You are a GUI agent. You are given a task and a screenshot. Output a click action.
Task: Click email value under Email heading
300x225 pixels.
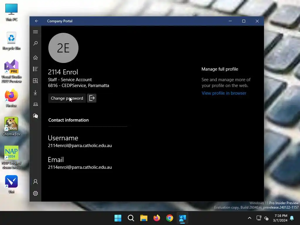pos(80,167)
